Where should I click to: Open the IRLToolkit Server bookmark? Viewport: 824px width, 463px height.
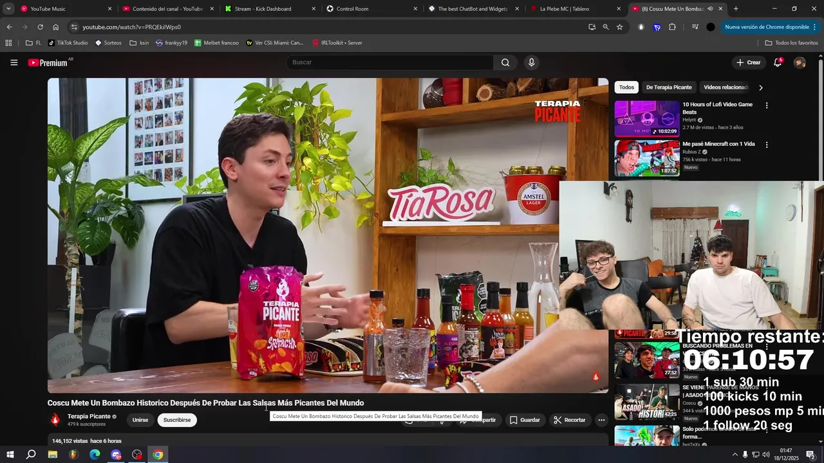point(337,43)
